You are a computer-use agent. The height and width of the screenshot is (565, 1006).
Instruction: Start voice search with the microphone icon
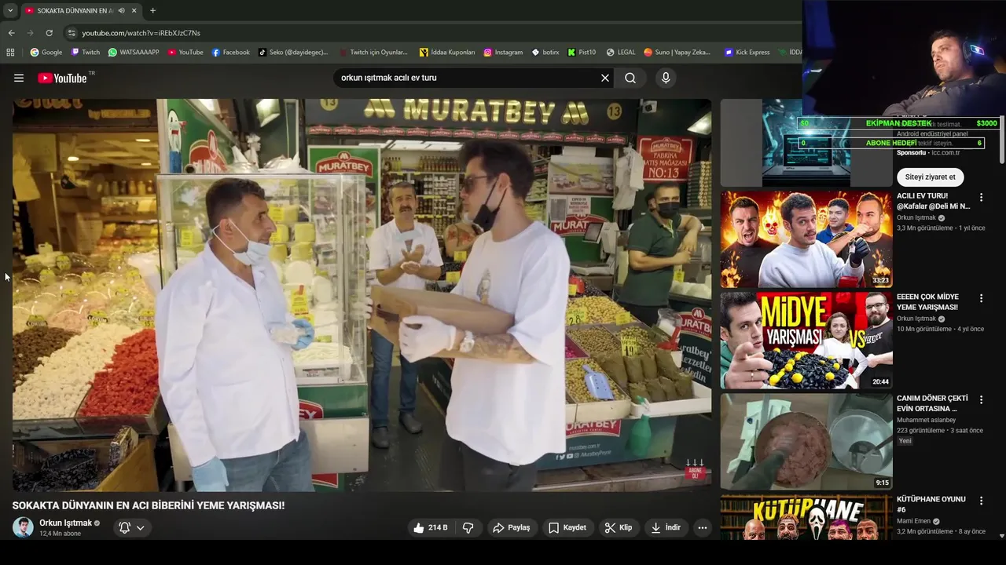pyautogui.click(x=666, y=78)
